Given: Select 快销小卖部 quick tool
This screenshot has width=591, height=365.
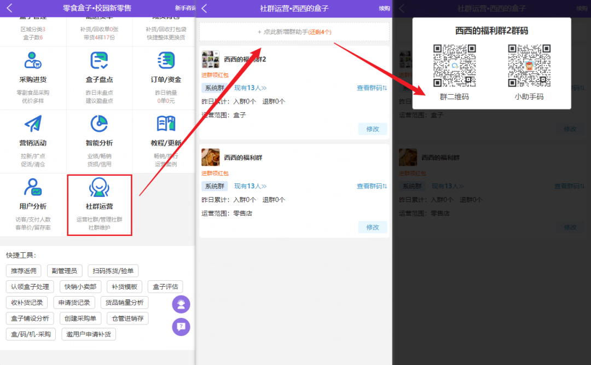Looking at the screenshot, I should pos(80,287).
